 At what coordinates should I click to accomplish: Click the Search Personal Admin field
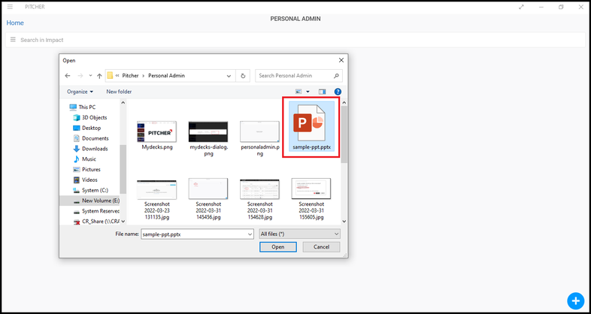click(x=295, y=76)
